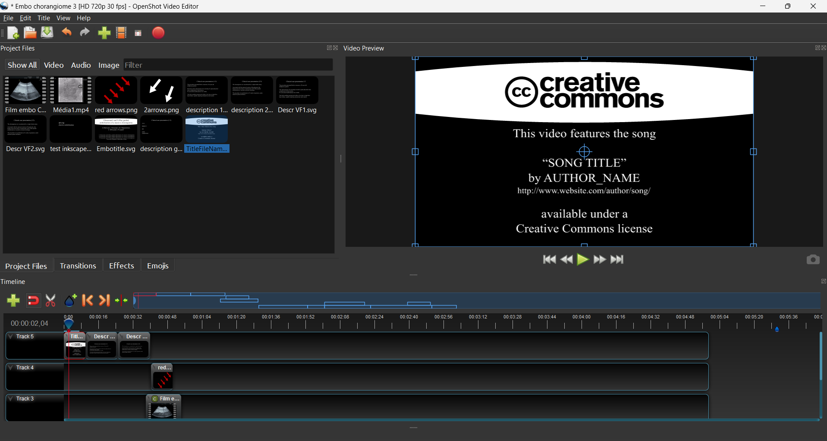Click the New Project icon

coord(13,33)
